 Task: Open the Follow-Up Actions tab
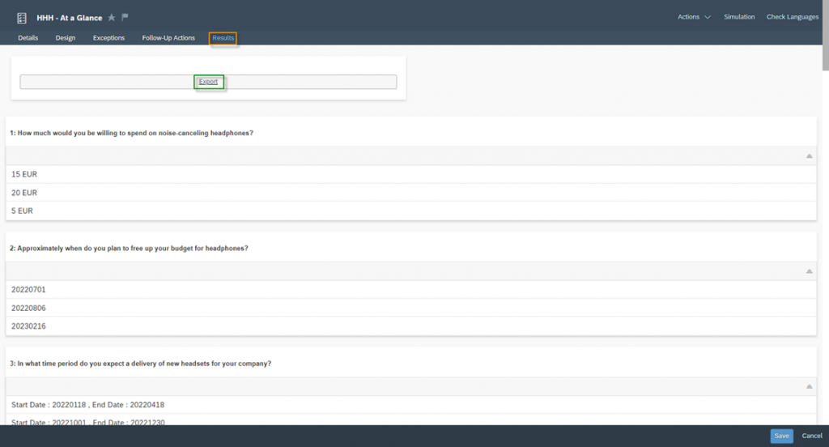tap(168, 38)
